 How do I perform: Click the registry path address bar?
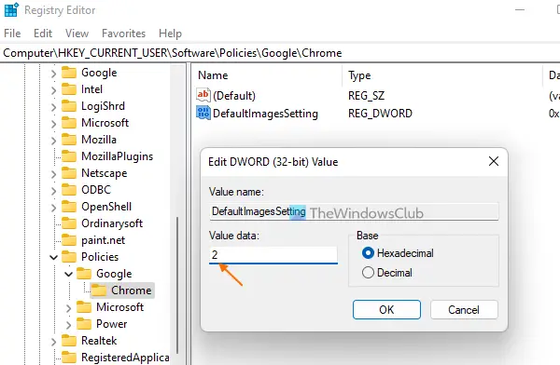280,53
